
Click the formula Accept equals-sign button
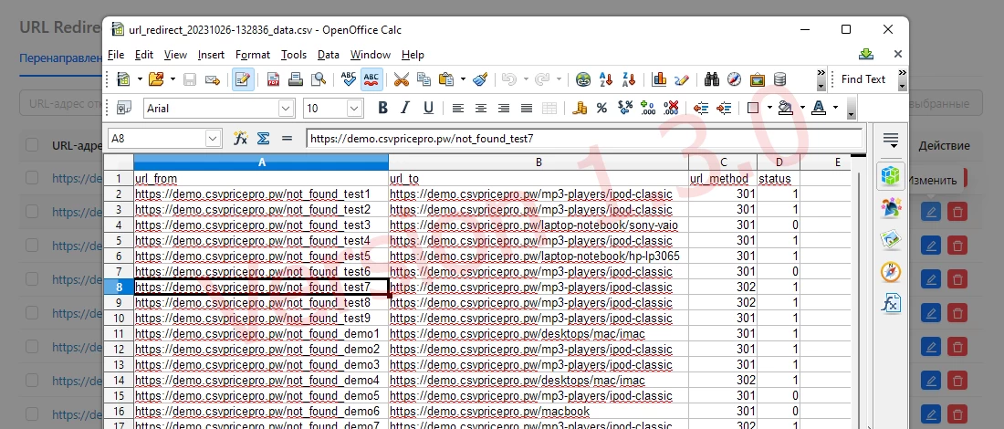pos(287,139)
